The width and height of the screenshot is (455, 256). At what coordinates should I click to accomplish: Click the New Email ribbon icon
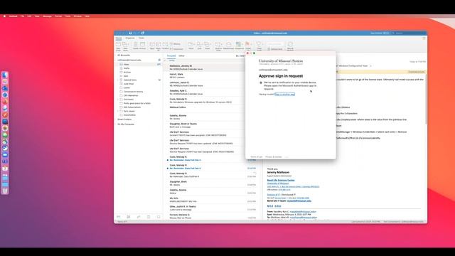coord(118,46)
